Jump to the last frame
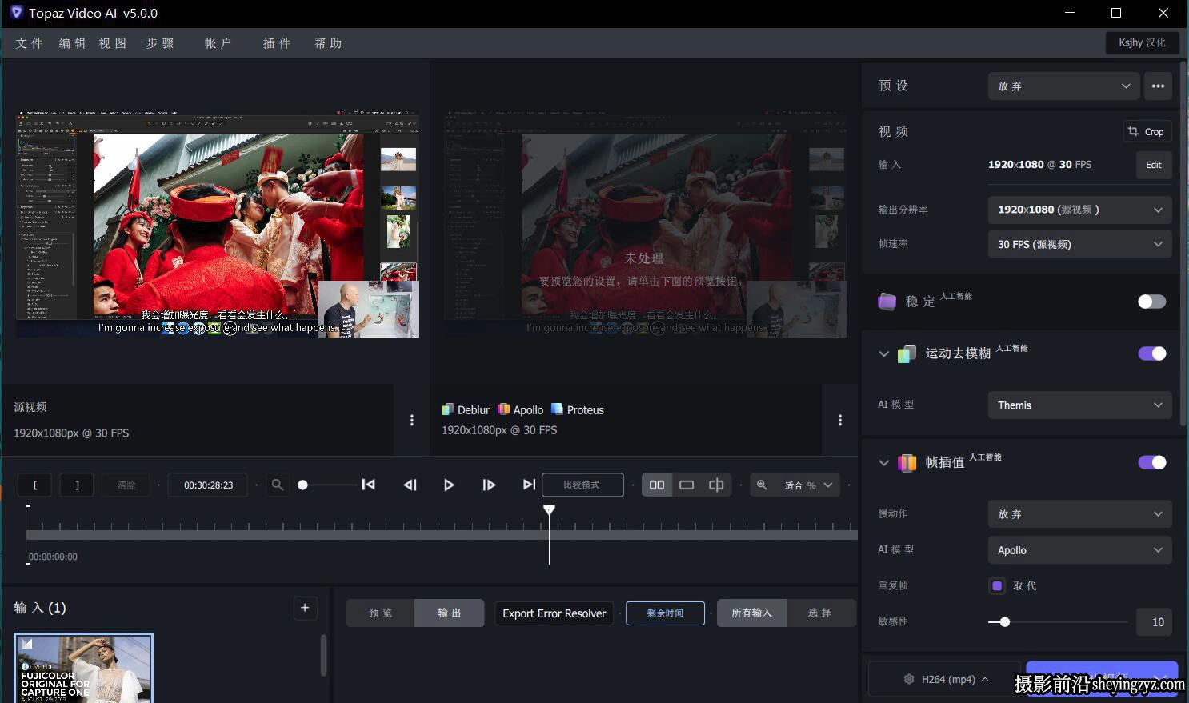 pyautogui.click(x=529, y=485)
